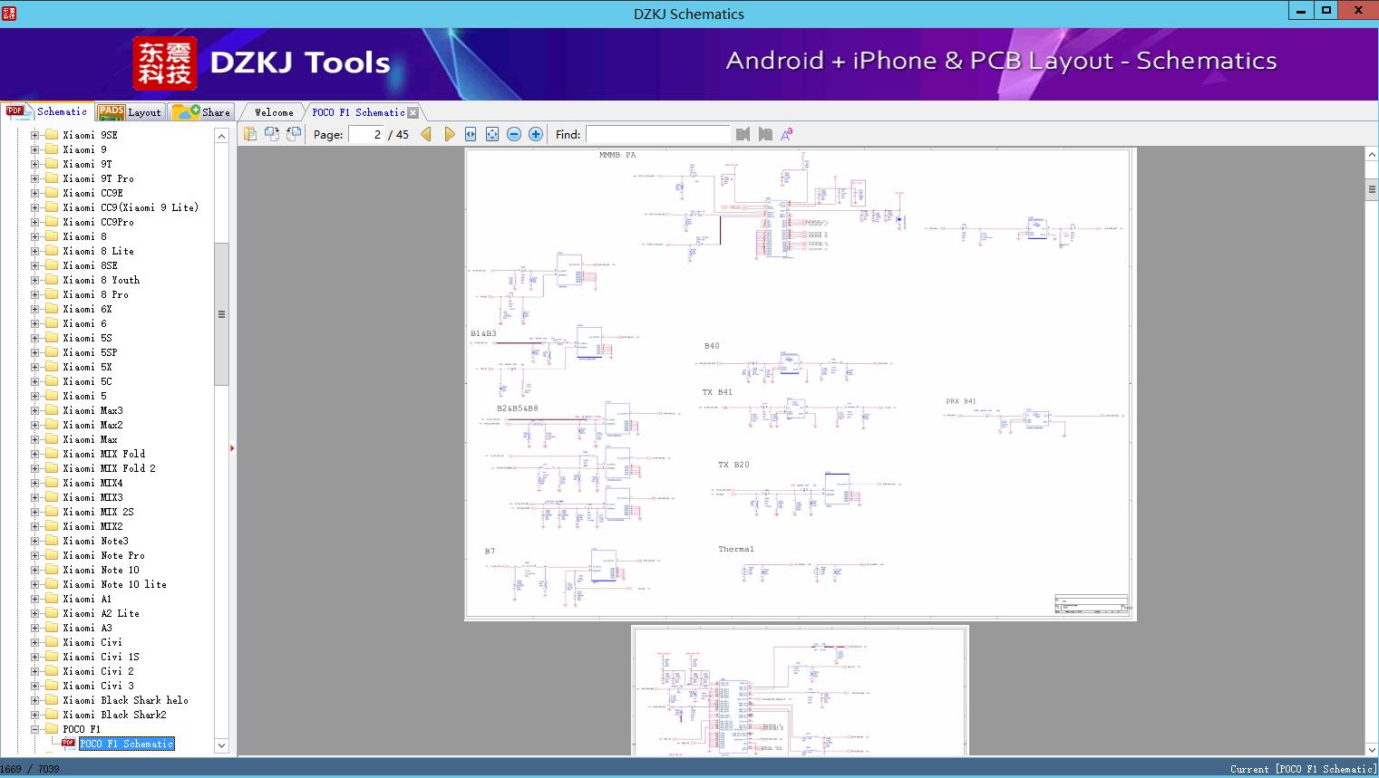This screenshot has width=1379, height=778.
Task: Go to the previous page arrow
Action: (x=426, y=134)
